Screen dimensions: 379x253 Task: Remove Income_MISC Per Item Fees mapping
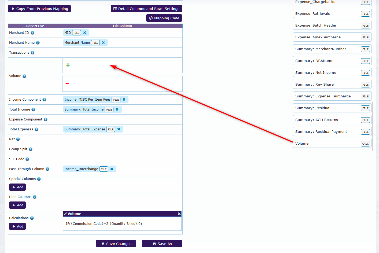tap(124, 100)
